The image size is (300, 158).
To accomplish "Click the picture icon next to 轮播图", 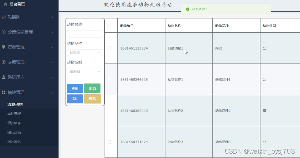I will (4, 17).
